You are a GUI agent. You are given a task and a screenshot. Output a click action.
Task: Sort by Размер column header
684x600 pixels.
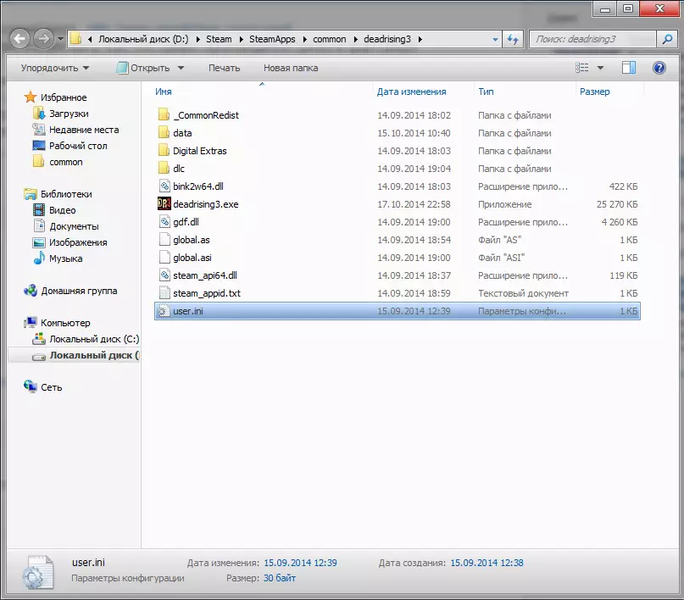point(594,92)
